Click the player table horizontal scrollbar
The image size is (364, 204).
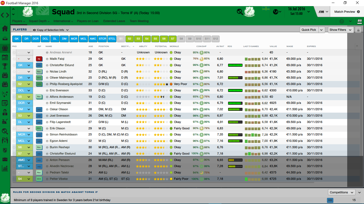[x=163, y=182]
